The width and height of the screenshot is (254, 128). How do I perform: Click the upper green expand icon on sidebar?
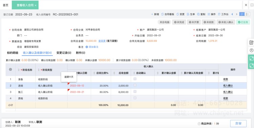pos(251,59)
